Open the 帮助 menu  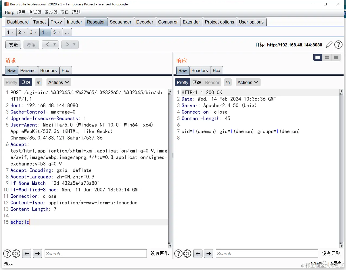click(x=76, y=12)
